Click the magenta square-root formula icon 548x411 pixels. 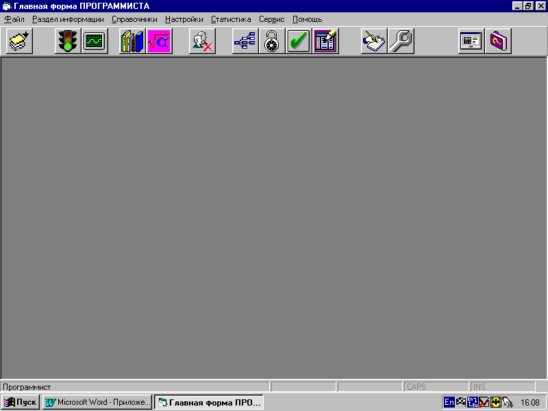point(159,41)
